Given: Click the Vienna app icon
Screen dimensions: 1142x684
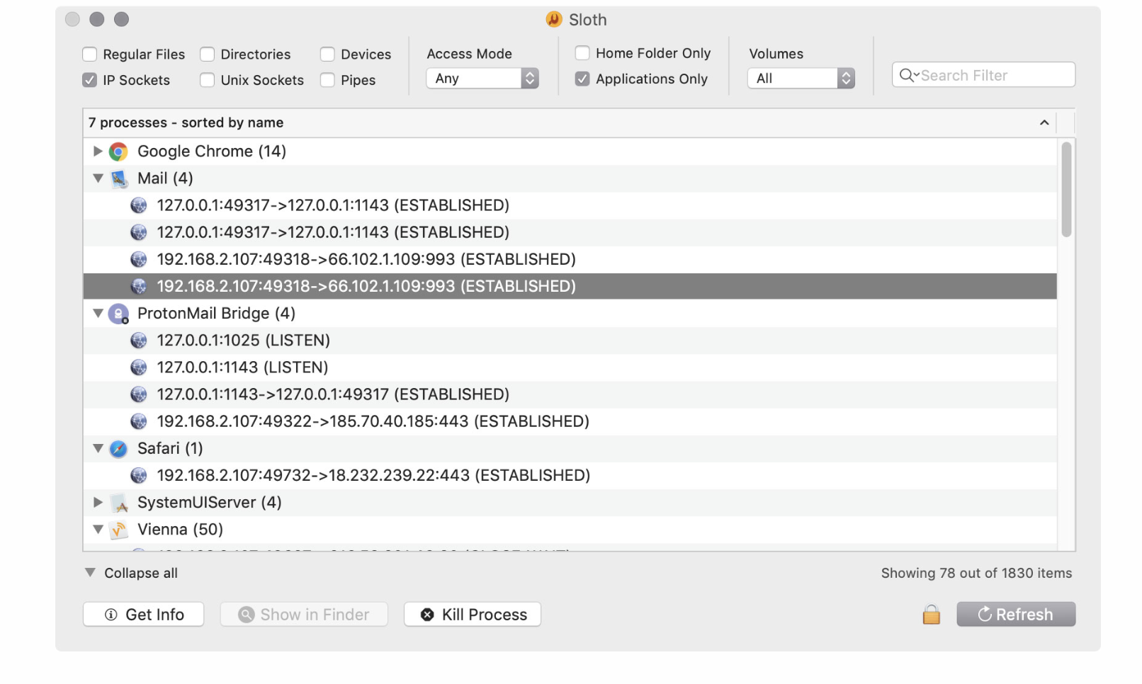Looking at the screenshot, I should (x=119, y=530).
